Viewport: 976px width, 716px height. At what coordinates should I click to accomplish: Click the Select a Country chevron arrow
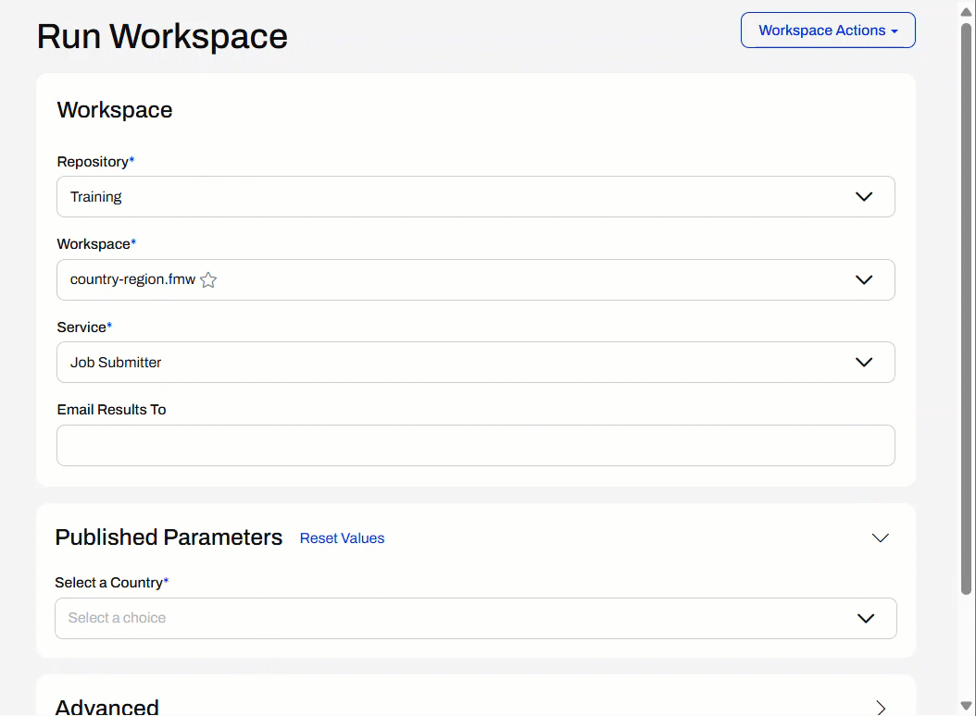tap(865, 618)
